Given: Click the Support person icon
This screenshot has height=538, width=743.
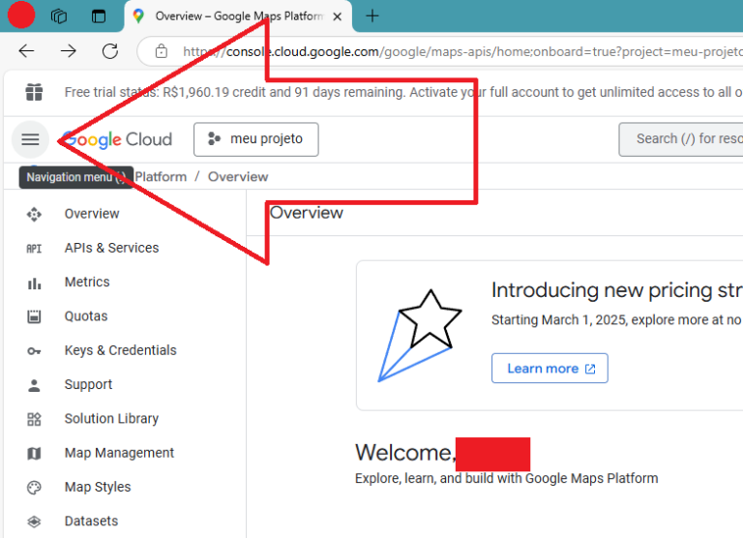Looking at the screenshot, I should coord(35,385).
